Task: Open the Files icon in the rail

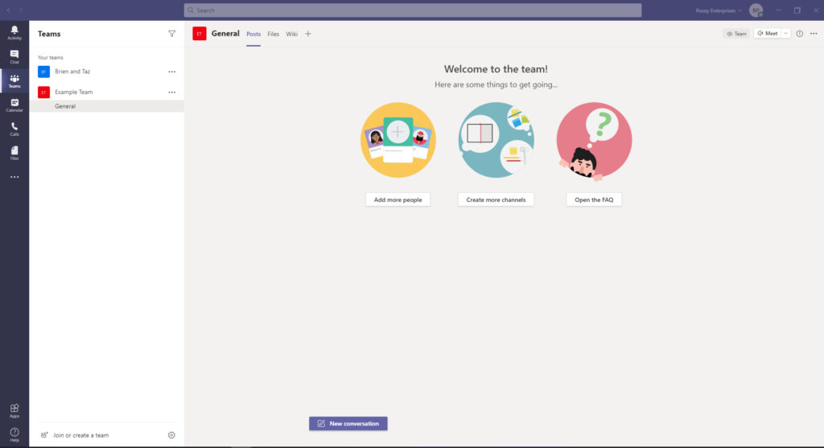Action: click(14, 153)
